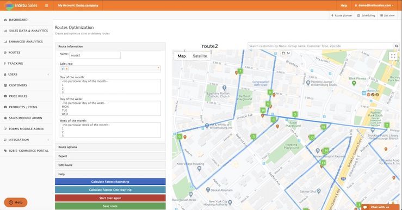Open Chat with us widget

[x=380, y=207]
